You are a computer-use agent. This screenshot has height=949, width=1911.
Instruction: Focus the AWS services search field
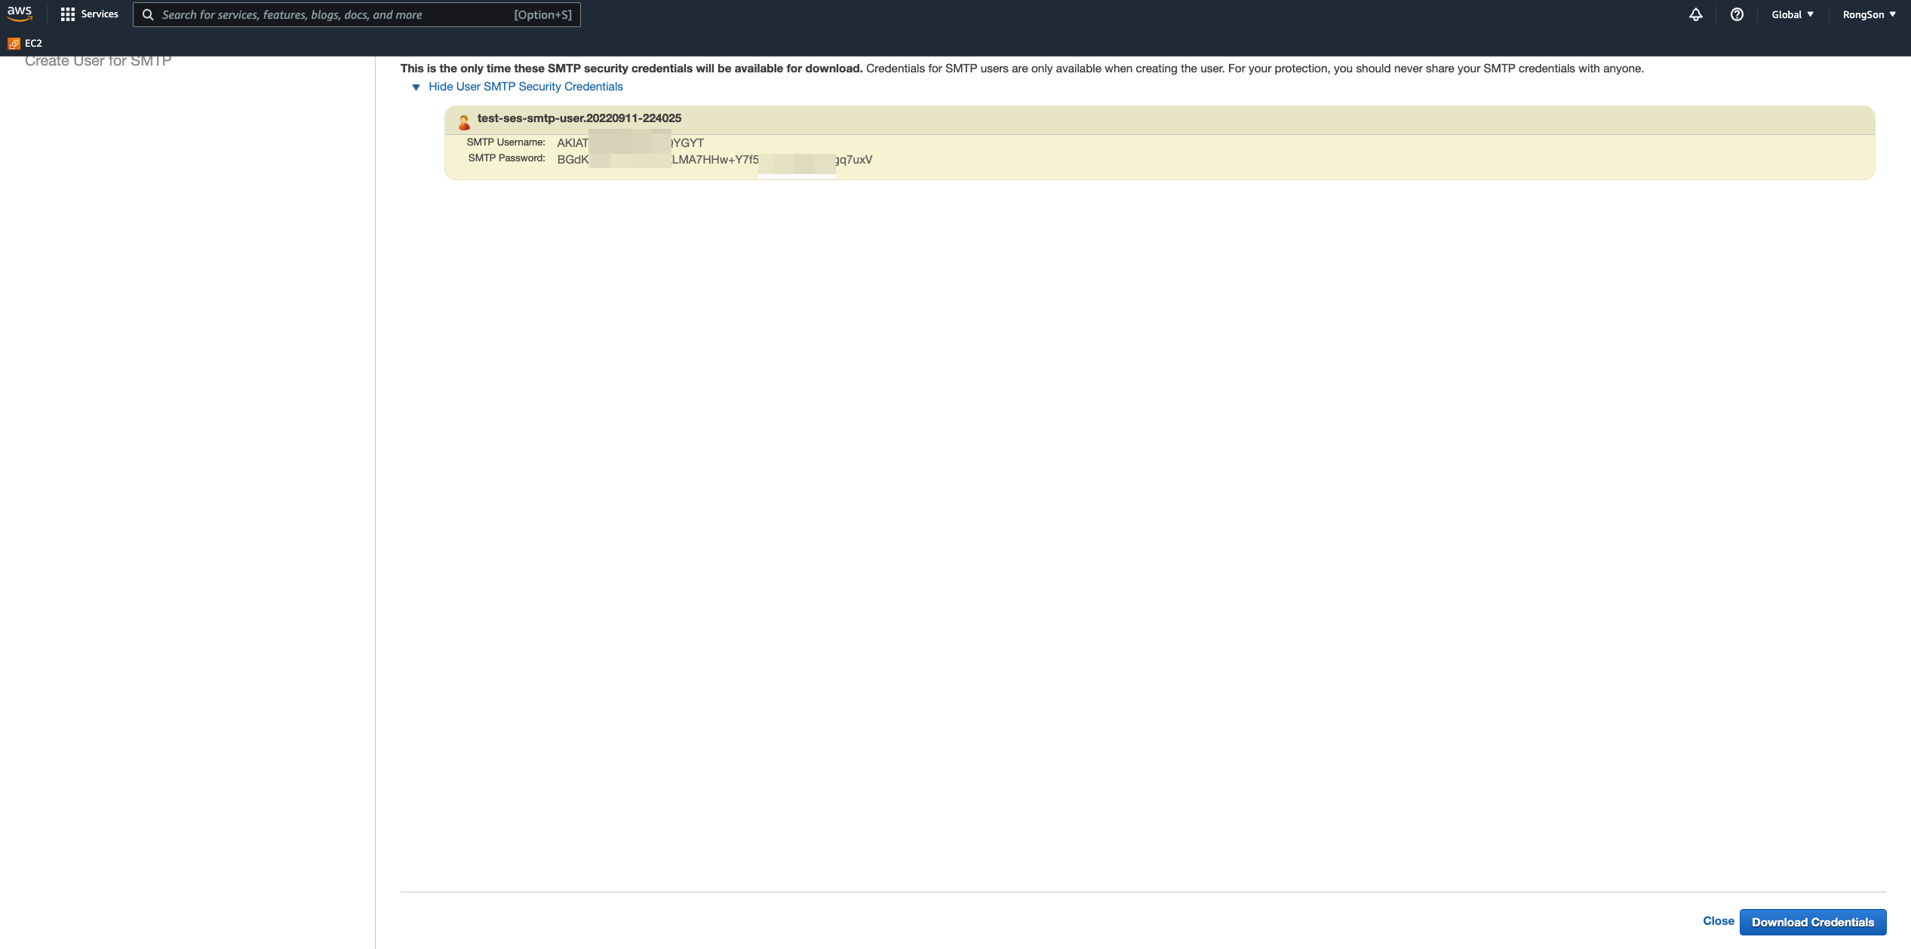pyautogui.click(x=332, y=14)
